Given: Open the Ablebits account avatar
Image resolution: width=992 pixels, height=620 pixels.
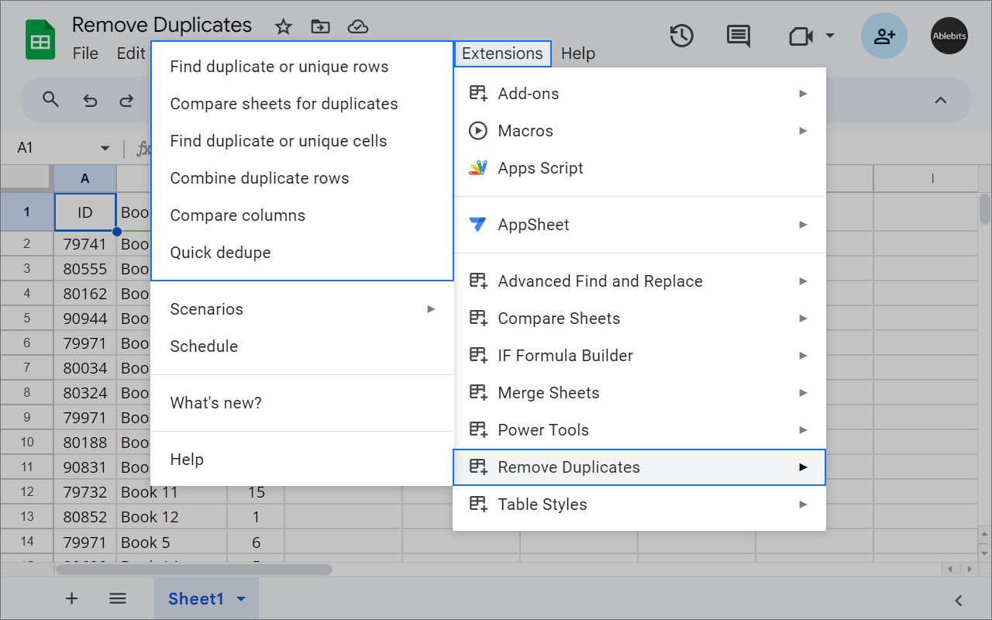Looking at the screenshot, I should click(x=949, y=36).
